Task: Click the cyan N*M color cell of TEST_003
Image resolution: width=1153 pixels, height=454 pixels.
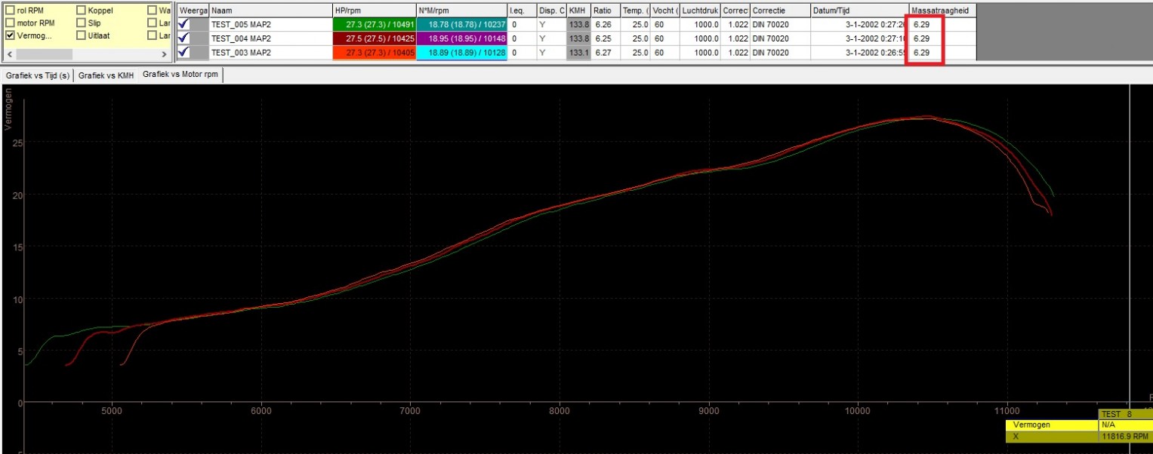Action: tap(461, 53)
